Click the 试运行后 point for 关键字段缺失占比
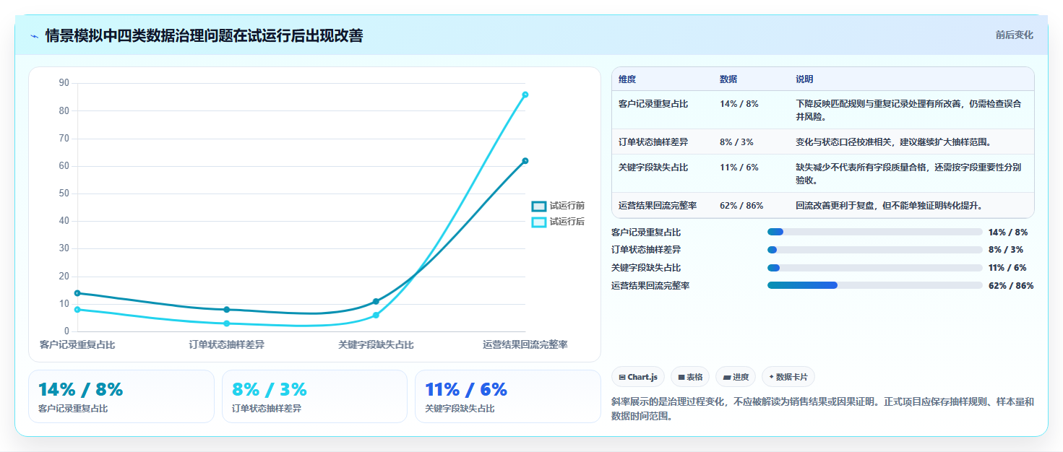Viewport: 1063px width, 452px height. click(376, 315)
